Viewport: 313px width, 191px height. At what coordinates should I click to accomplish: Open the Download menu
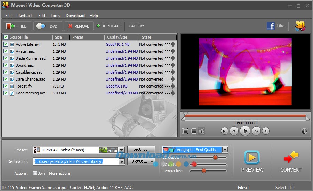click(x=75, y=16)
